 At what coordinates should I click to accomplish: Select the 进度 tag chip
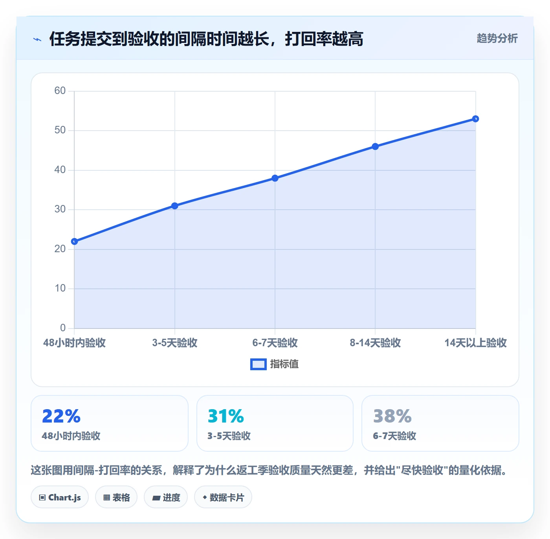point(166,497)
